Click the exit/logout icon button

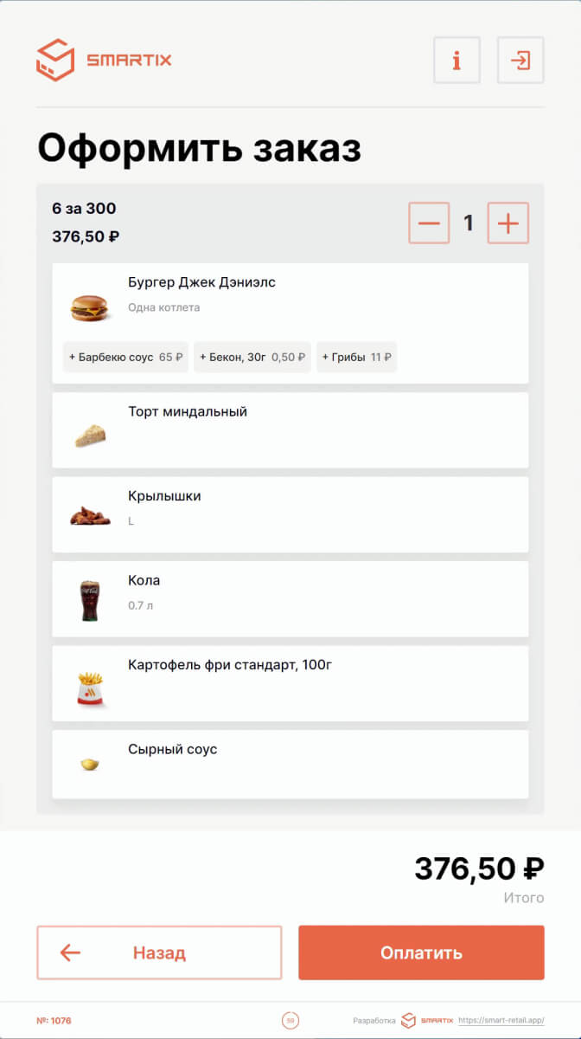coord(520,61)
